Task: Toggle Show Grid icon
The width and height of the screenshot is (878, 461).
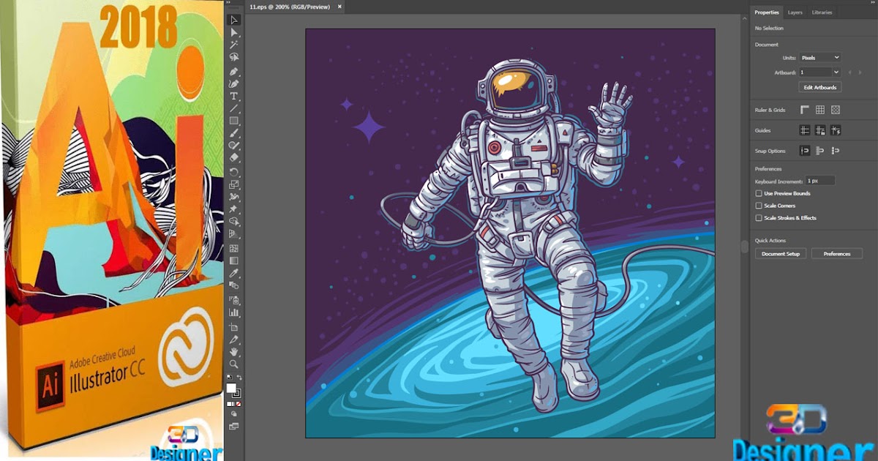Action: (820, 110)
